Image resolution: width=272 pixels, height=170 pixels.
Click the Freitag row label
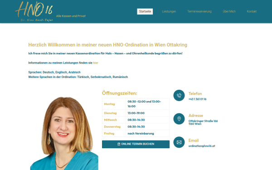pyautogui.click(x=109, y=134)
